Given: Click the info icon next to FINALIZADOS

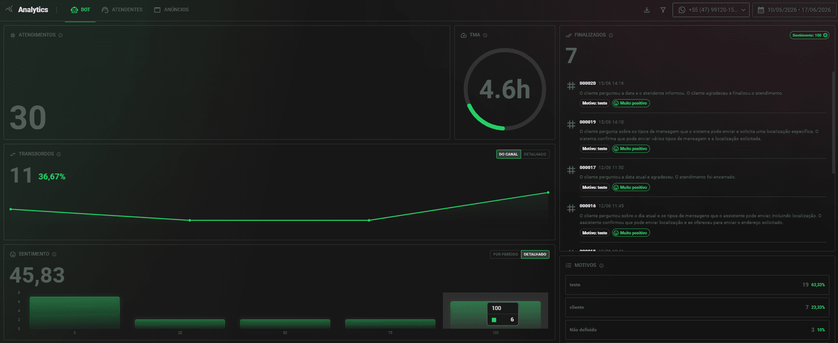Looking at the screenshot, I should [611, 35].
